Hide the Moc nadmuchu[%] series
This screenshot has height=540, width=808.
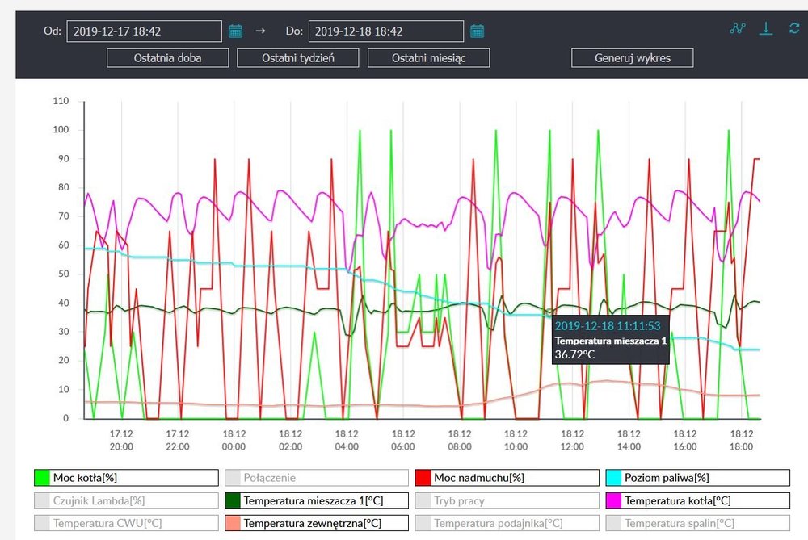(x=507, y=478)
